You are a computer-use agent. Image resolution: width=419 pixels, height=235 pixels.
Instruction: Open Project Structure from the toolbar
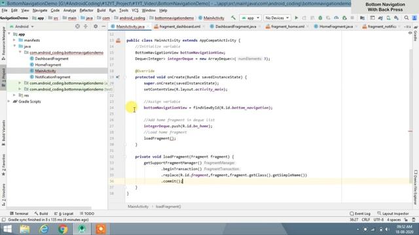pos(362,18)
